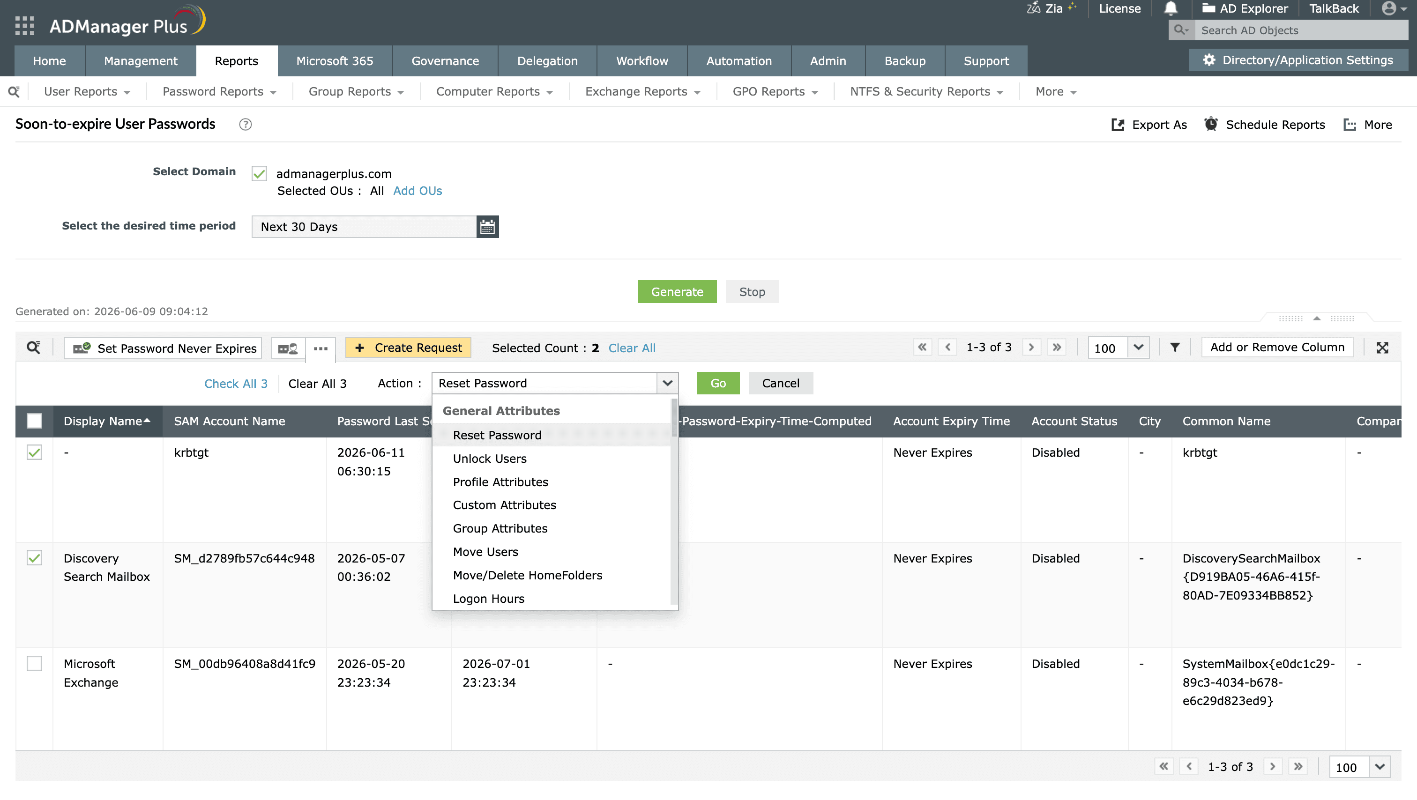
Task: Select Unlock Users from action list
Action: point(551,458)
